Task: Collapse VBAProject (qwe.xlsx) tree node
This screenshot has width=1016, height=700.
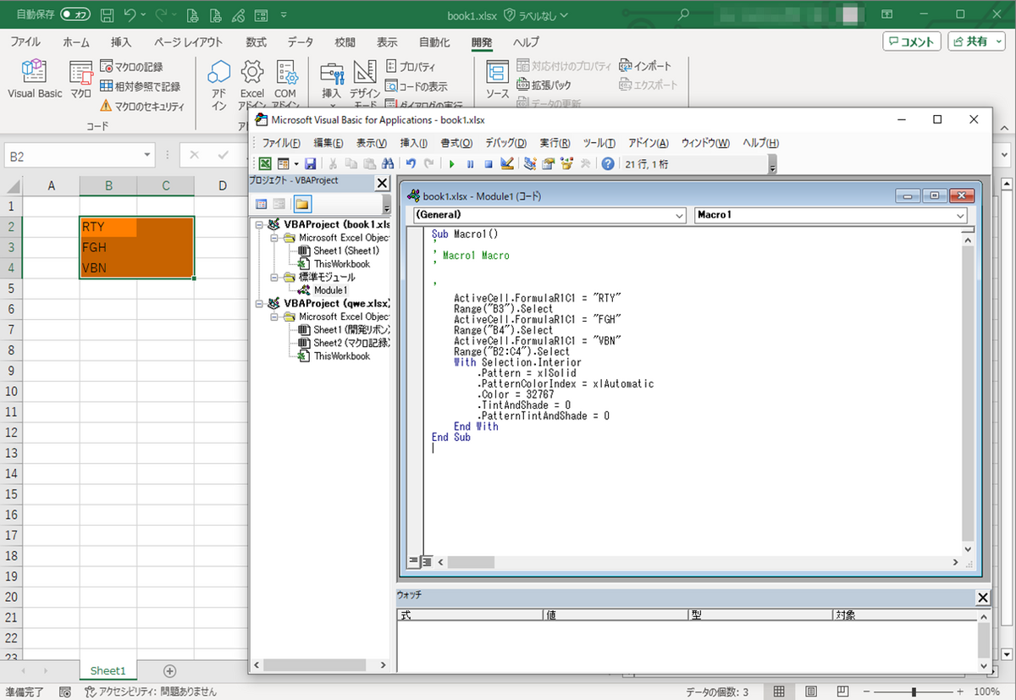Action: tap(259, 303)
